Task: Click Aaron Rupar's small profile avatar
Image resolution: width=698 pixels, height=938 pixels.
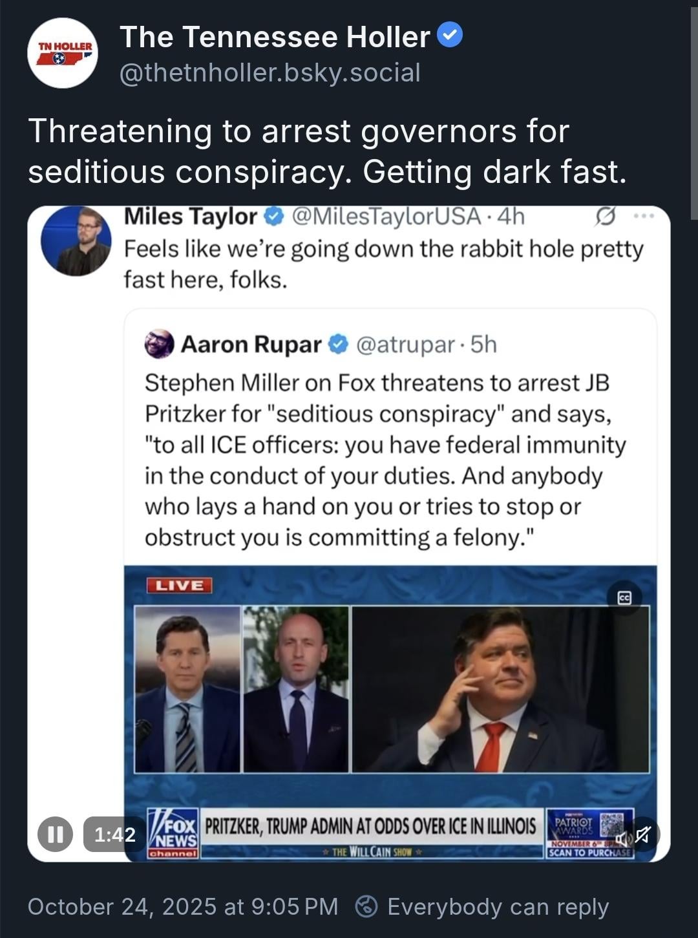Action: [159, 345]
